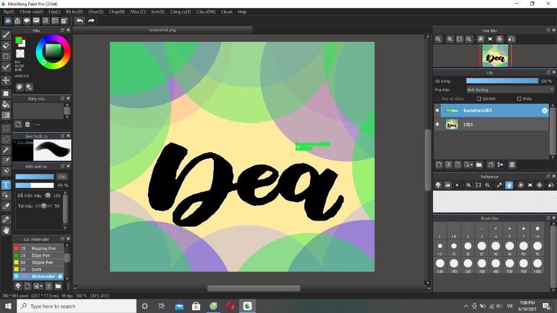Open folder icon in Reference panel
This screenshot has width=557, height=313.
coord(448,185)
